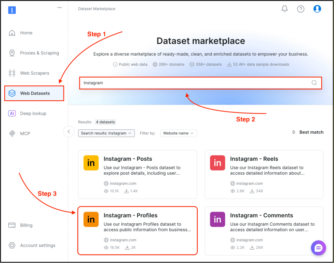Image resolution: width=334 pixels, height=263 pixels.
Task: Open the Website name filter dropdown
Action: [178, 133]
